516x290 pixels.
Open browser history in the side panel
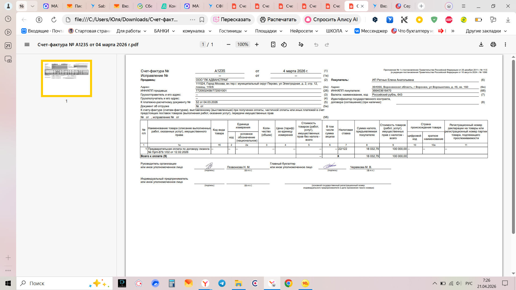(8, 19)
